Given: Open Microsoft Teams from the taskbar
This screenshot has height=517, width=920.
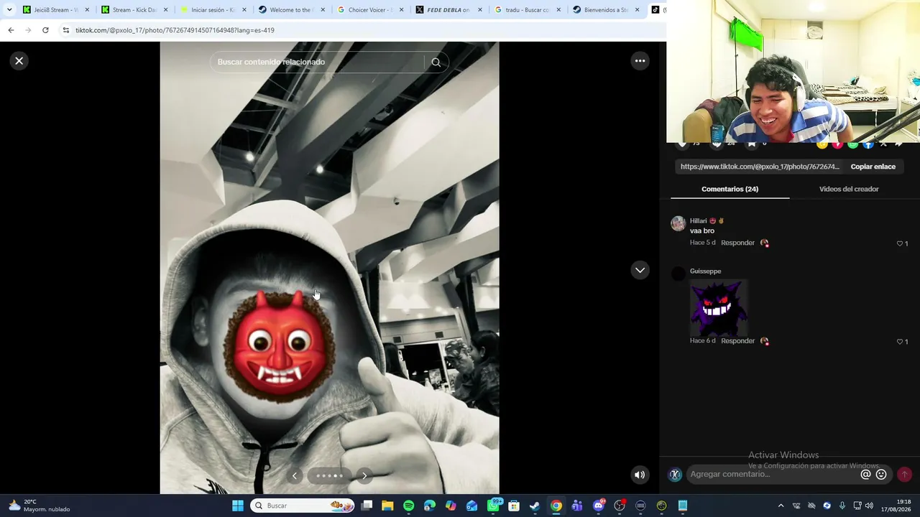Looking at the screenshot, I should [577, 506].
